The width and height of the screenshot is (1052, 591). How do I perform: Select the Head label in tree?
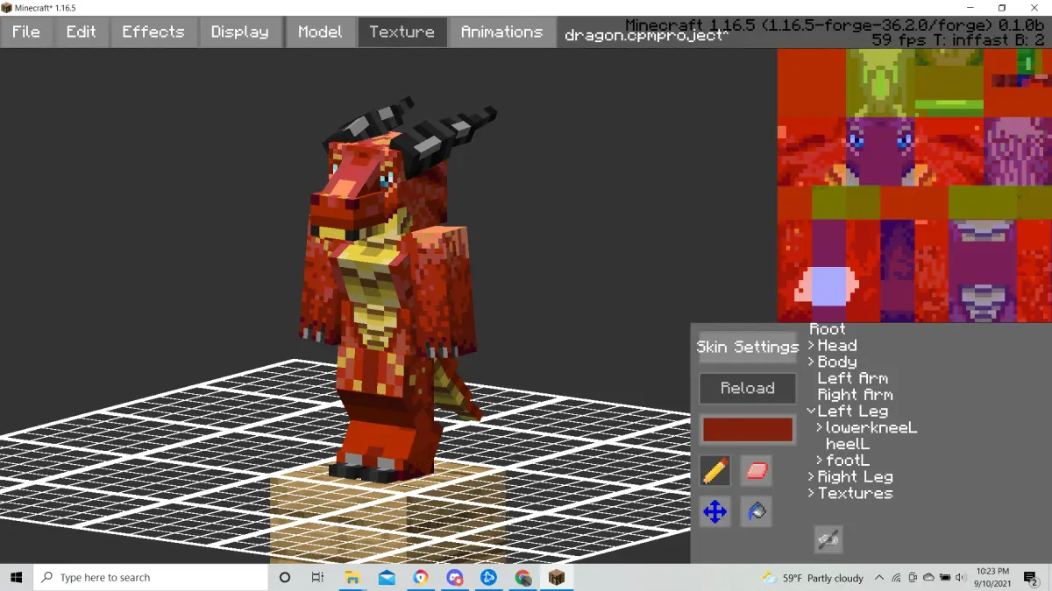pyautogui.click(x=837, y=346)
